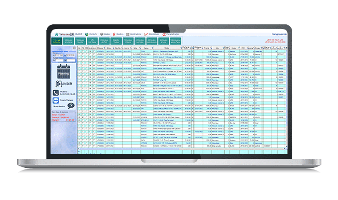Screen dimensions: 338x200
Task: Open Référence column filter arrow
Action: tap(105, 48)
